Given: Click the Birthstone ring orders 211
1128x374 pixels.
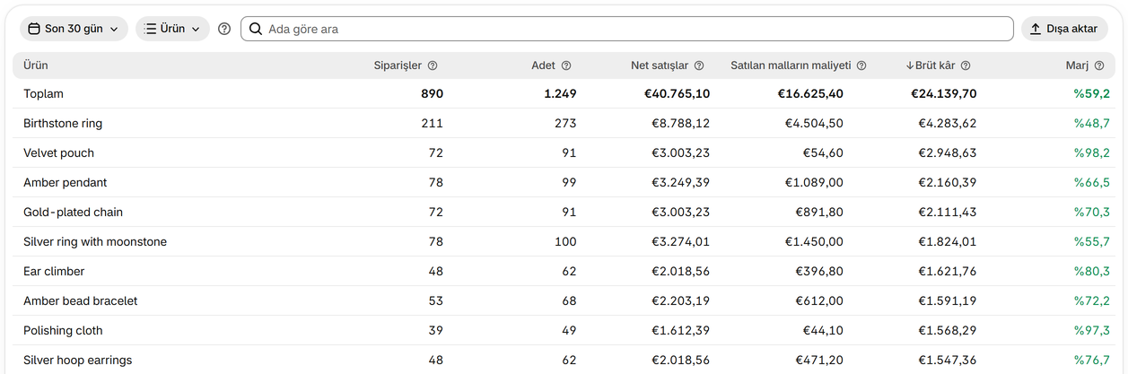Looking at the screenshot, I should click(433, 123).
